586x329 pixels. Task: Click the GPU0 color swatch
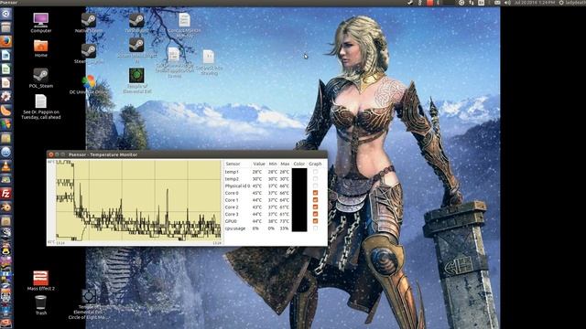tap(299, 221)
